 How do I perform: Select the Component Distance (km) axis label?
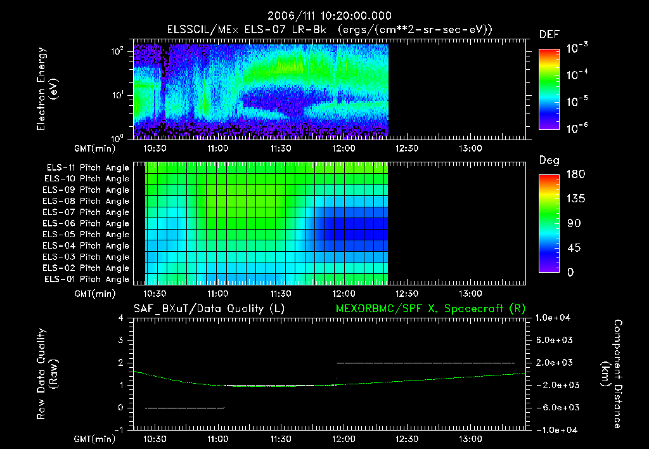pos(612,374)
